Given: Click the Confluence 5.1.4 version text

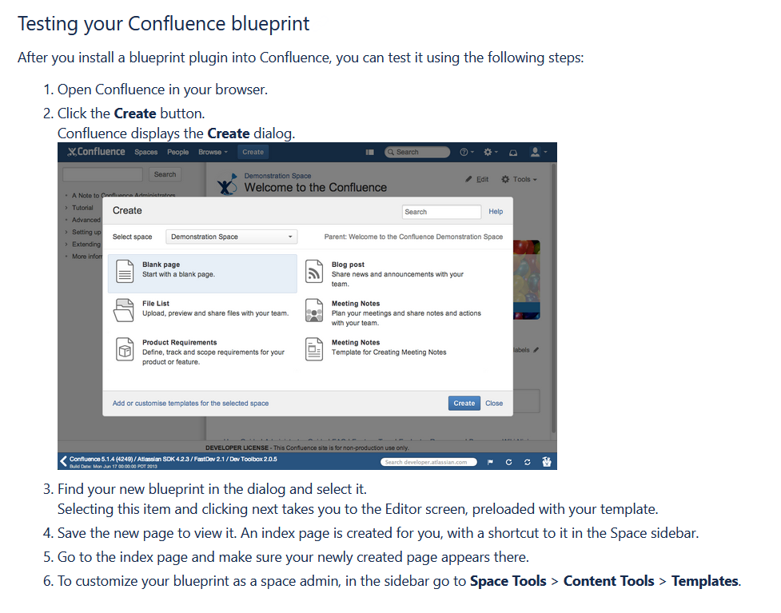Looking at the screenshot, I should (x=173, y=459).
